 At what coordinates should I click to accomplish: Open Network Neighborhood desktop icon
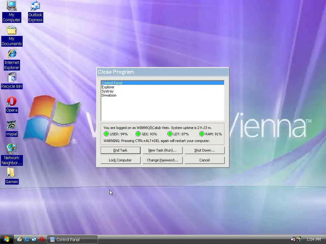(12, 155)
